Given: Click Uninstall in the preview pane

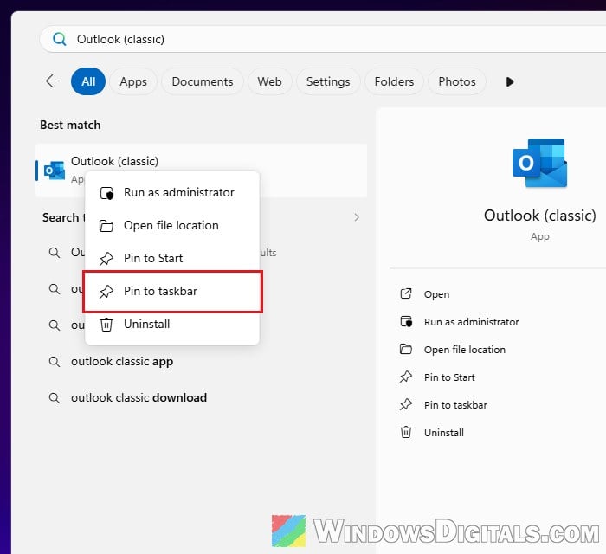Looking at the screenshot, I should point(443,433).
